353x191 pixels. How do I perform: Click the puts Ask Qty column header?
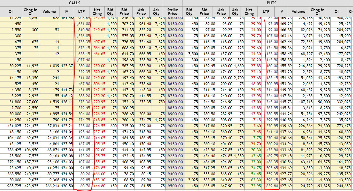point(235,12)
